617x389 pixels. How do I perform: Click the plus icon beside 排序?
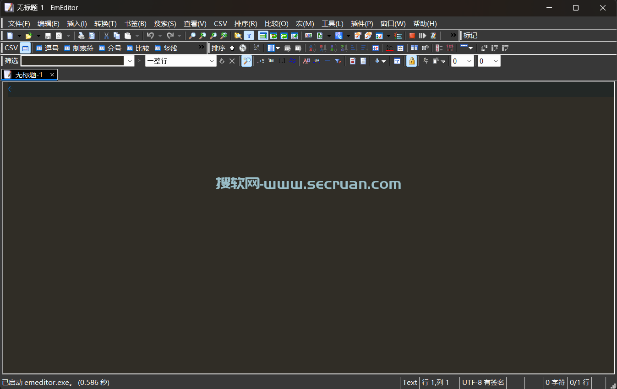(x=232, y=48)
